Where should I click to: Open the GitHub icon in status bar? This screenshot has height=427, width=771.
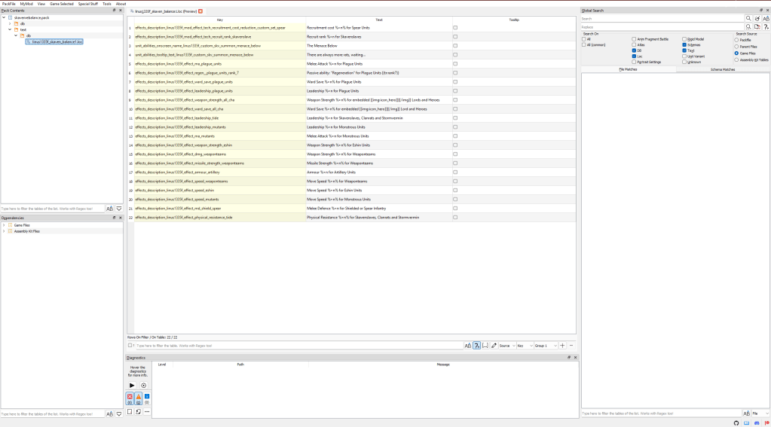pyautogui.click(x=736, y=422)
